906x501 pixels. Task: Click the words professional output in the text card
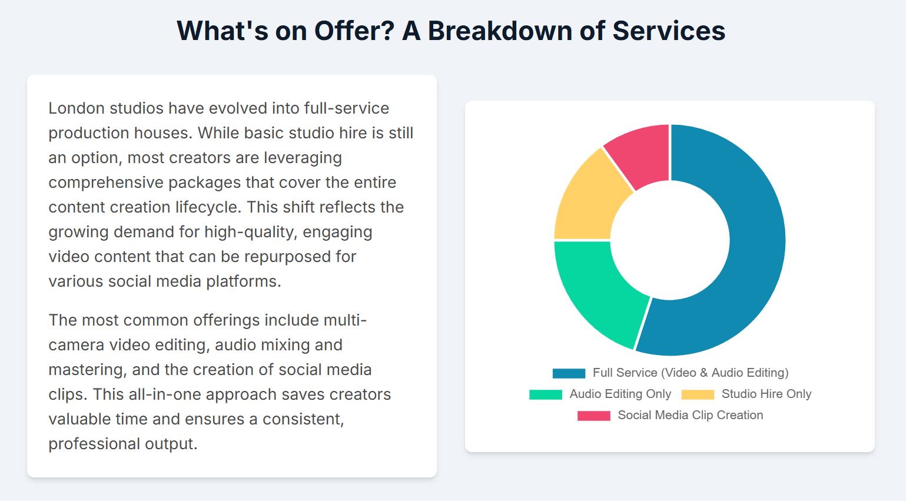[123, 444]
